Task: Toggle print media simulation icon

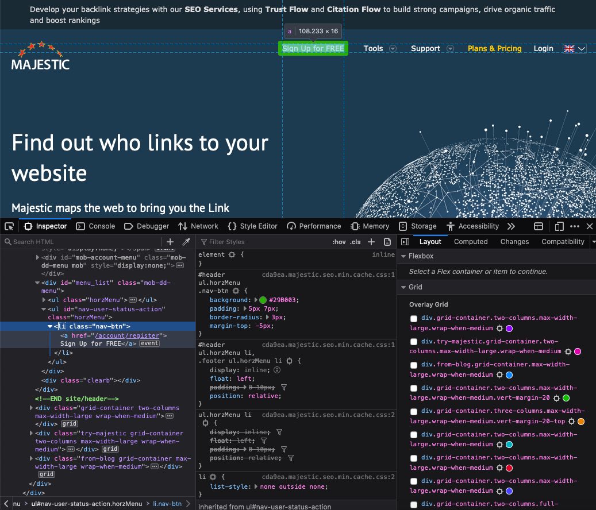Action: pos(387,242)
